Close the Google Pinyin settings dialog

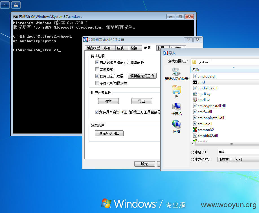(x=197, y=40)
